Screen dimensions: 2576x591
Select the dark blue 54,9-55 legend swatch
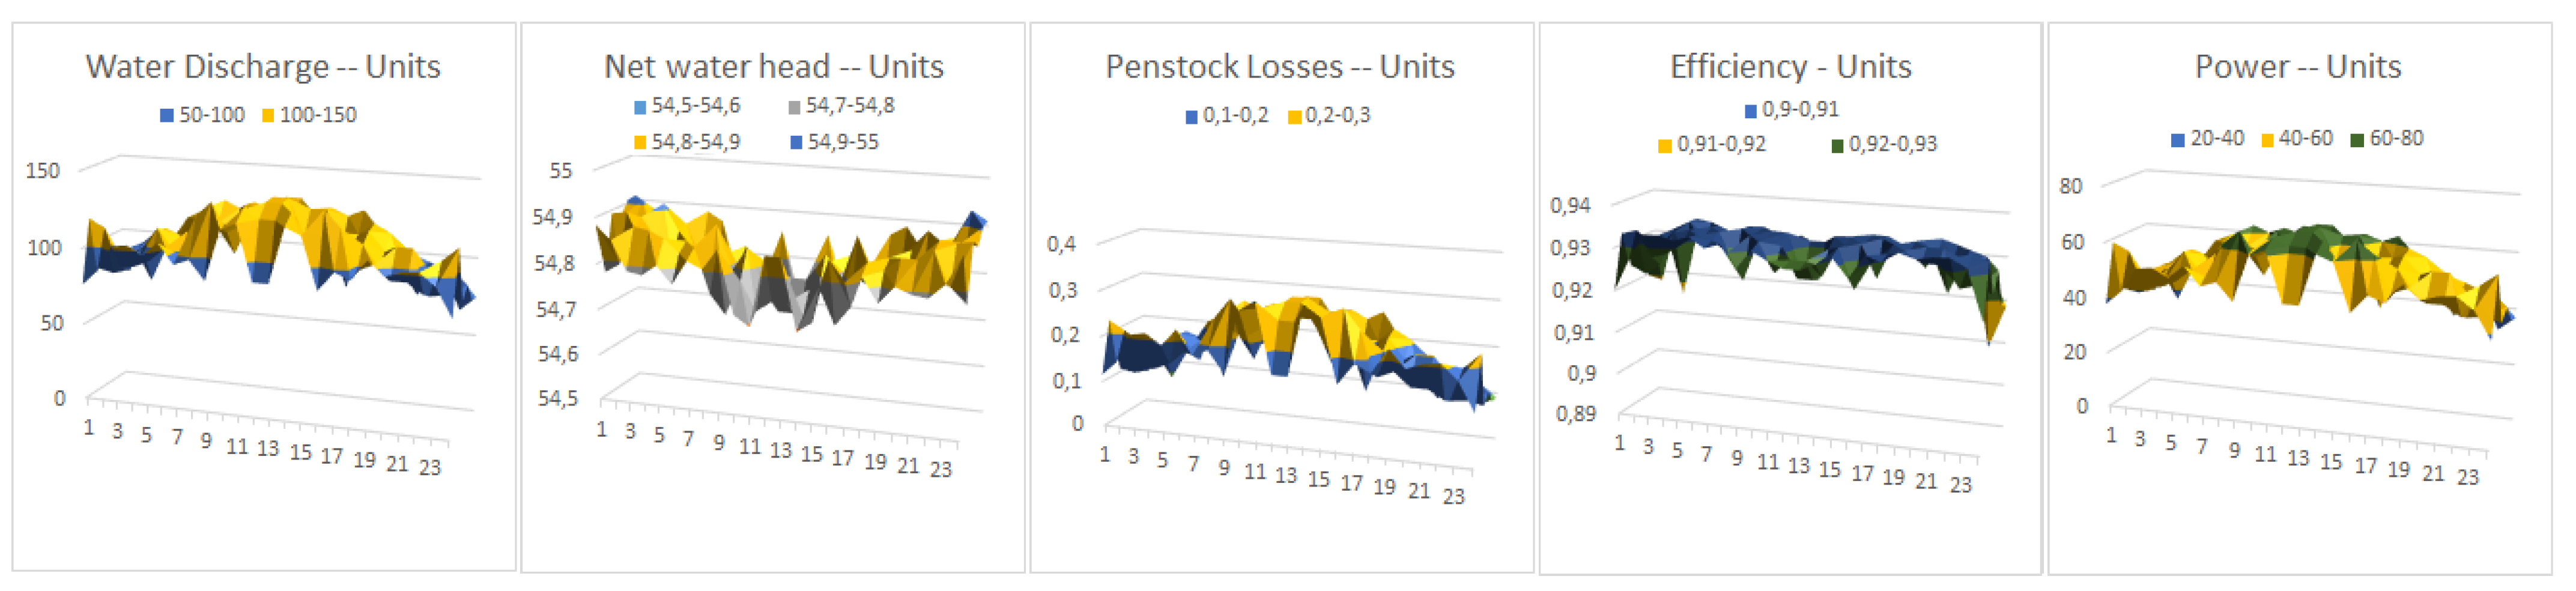click(796, 143)
